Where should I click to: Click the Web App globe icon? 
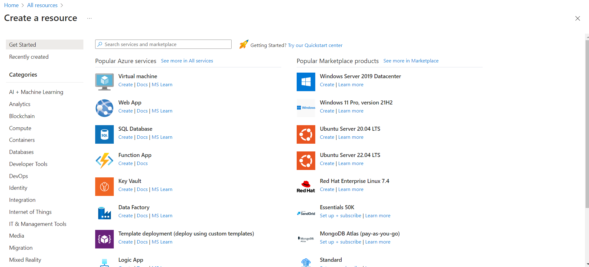[104, 108]
